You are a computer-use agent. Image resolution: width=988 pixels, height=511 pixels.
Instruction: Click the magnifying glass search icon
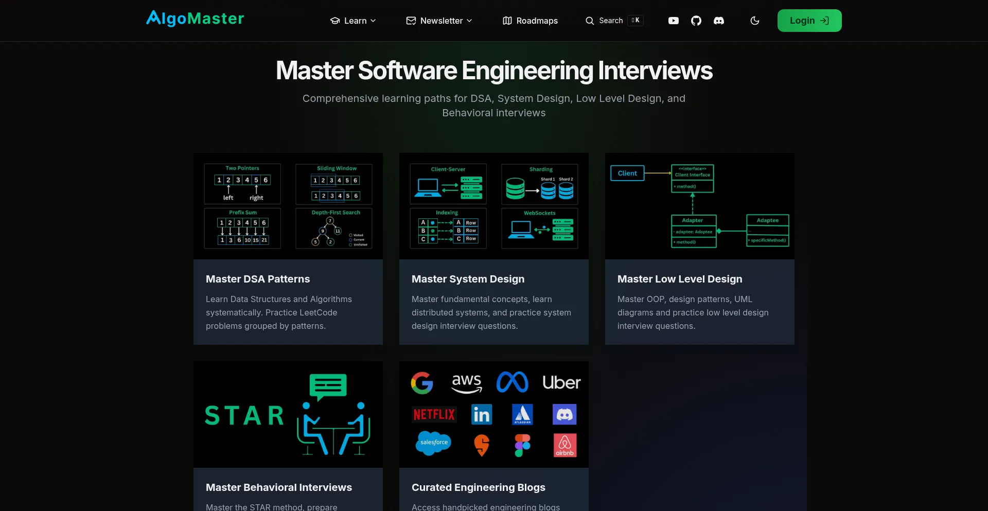pyautogui.click(x=590, y=21)
